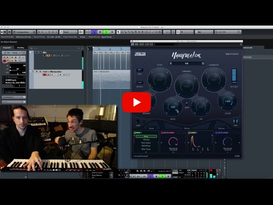Switch to the Visibility tab
This screenshot has width=273, height=205.
click(x=20, y=47)
